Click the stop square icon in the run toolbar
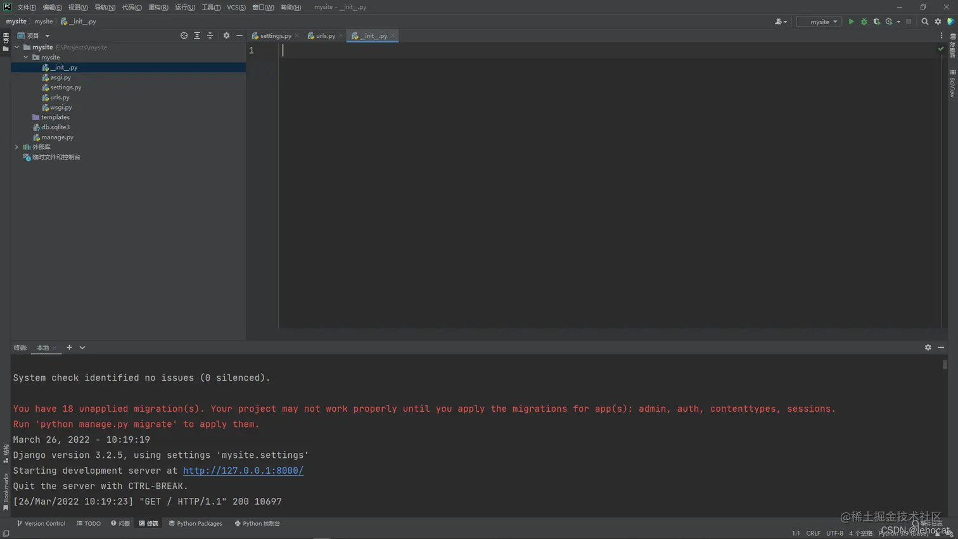The width and height of the screenshot is (958, 539). click(909, 22)
